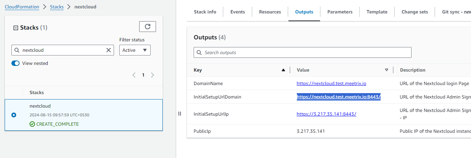The image size is (471, 158).
Task: Click the Outputs (4) heading
Action: 210,37
